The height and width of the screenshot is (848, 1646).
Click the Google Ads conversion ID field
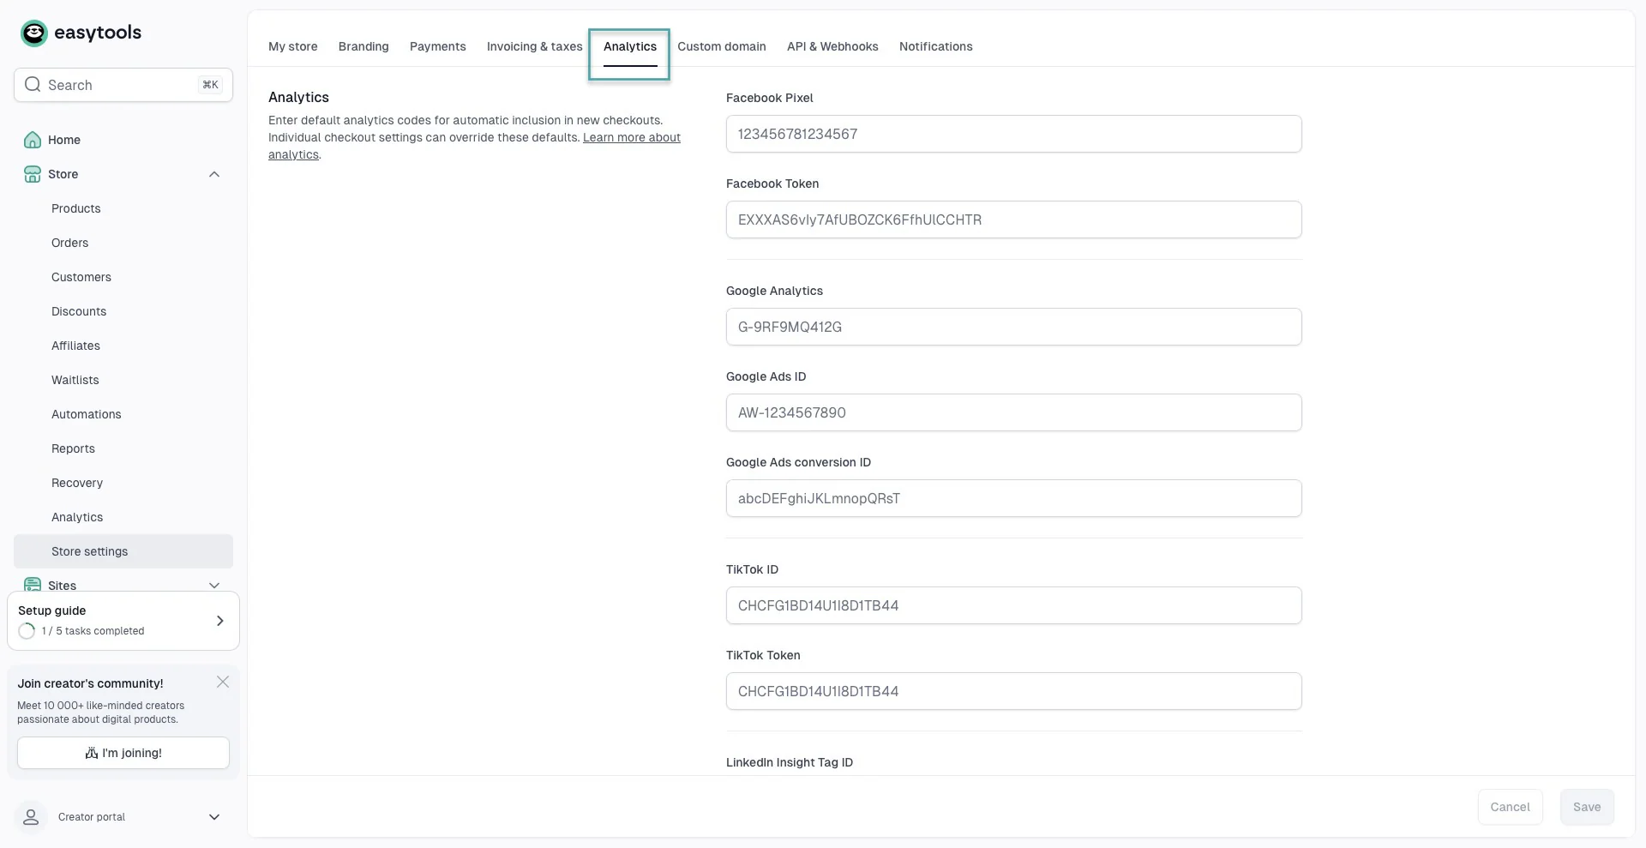click(1014, 498)
